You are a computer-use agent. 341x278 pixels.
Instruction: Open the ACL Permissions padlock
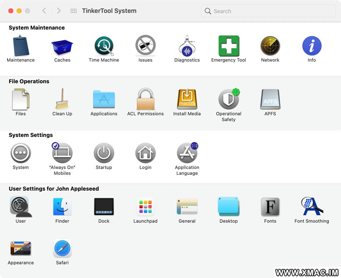coord(146,99)
